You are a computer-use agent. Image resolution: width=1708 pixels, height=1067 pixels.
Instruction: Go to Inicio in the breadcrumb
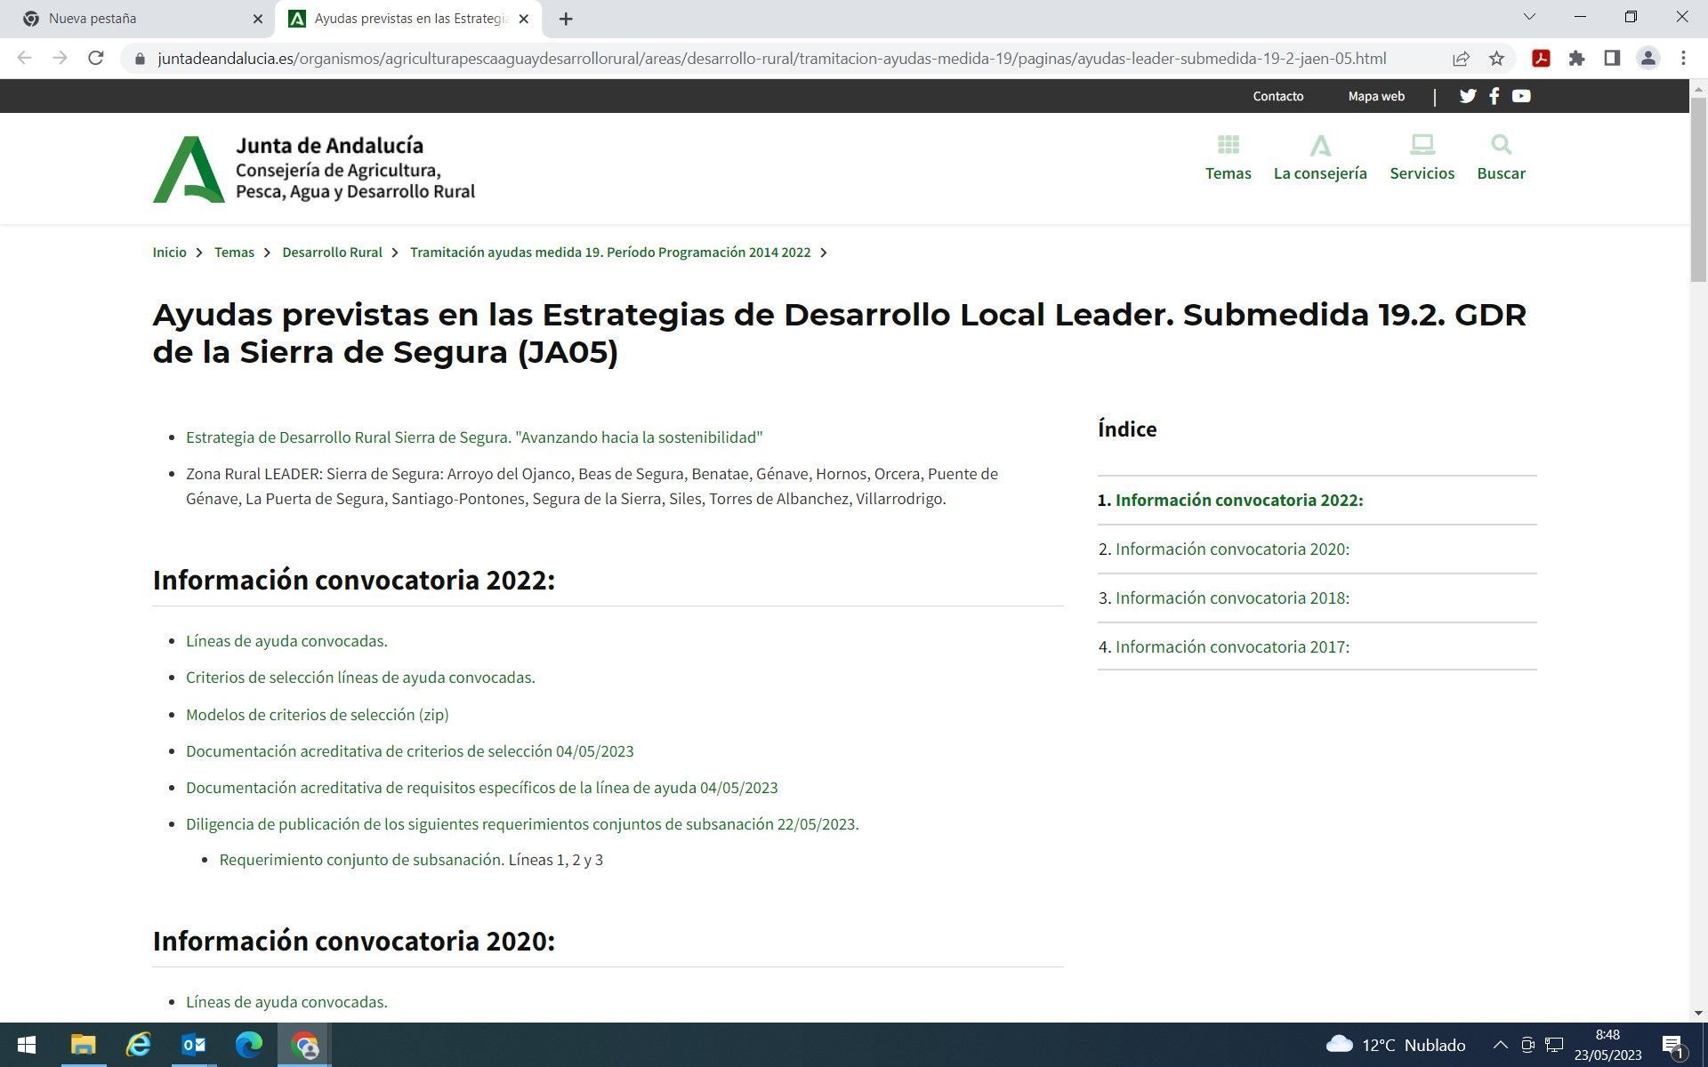(x=170, y=253)
